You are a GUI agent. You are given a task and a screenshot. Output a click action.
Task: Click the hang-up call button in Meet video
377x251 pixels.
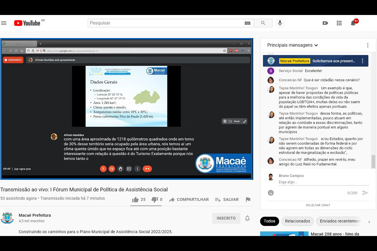click(x=147, y=169)
